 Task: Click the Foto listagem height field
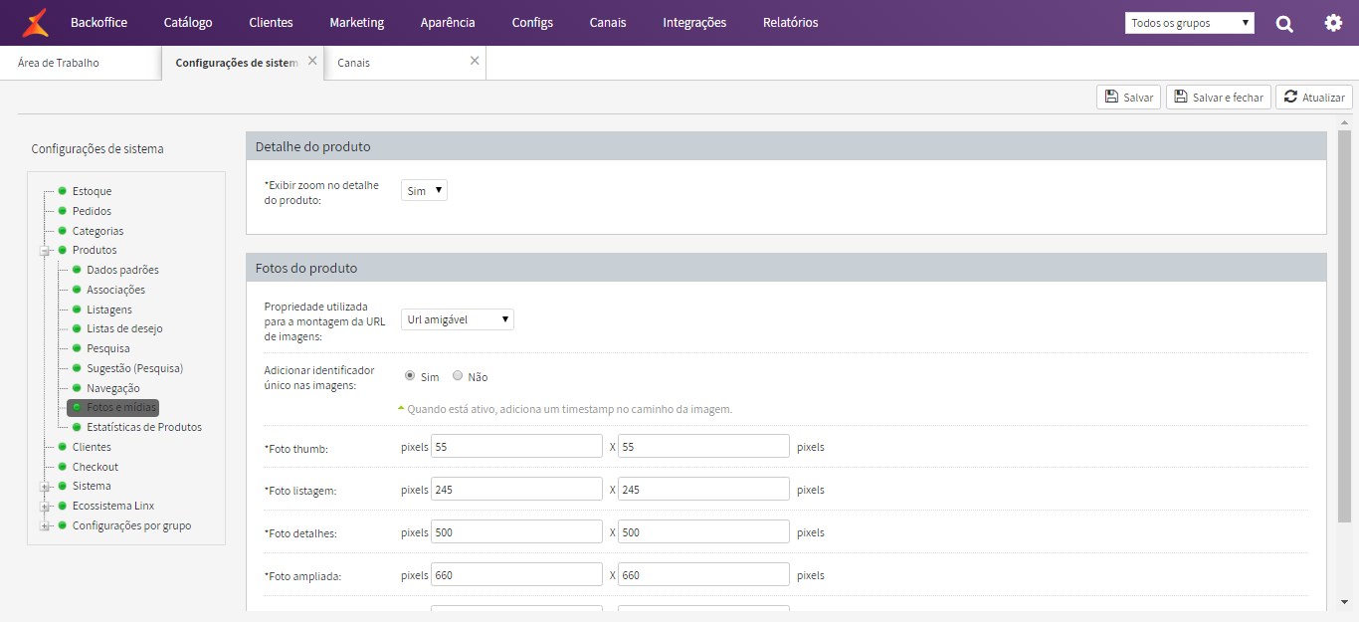703,490
